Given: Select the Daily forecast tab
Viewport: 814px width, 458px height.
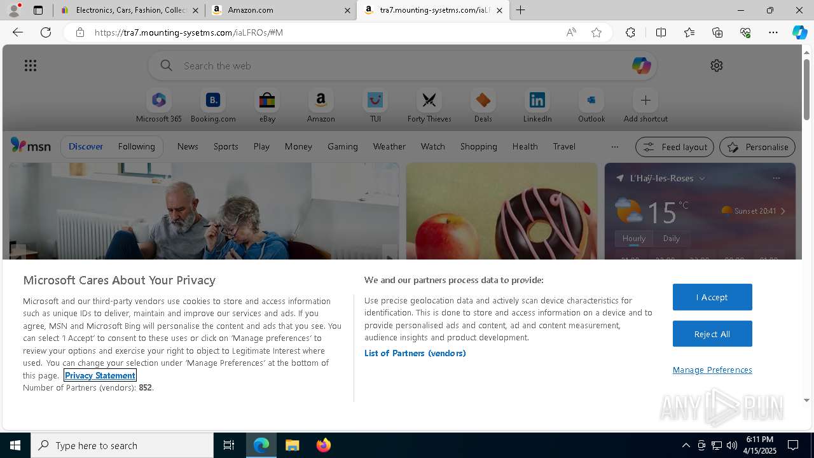Looking at the screenshot, I should click(672, 239).
